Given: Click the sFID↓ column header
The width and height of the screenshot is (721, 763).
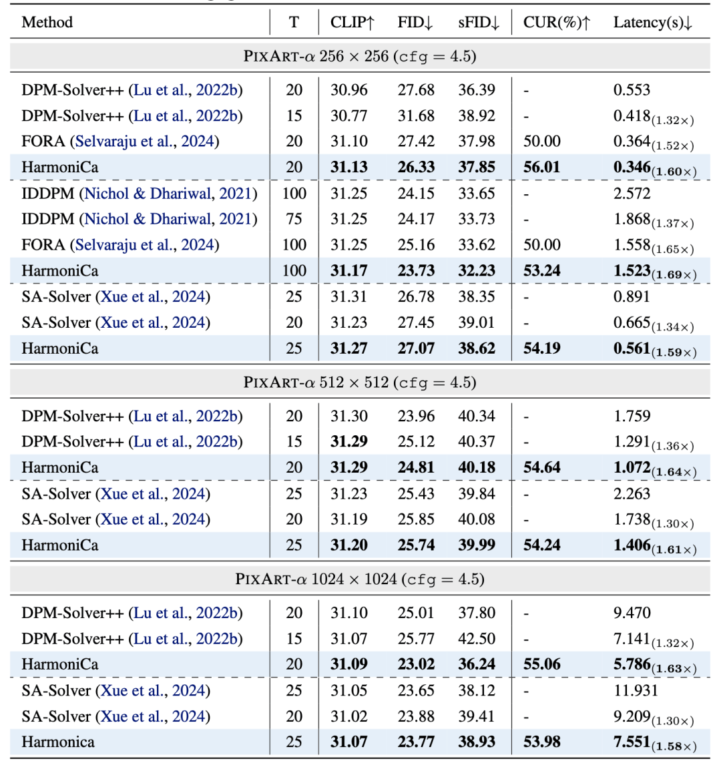Looking at the screenshot, I should [x=478, y=22].
